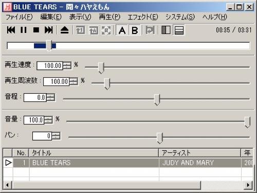
Task: Stop playback with the square button
Action: 36,30
